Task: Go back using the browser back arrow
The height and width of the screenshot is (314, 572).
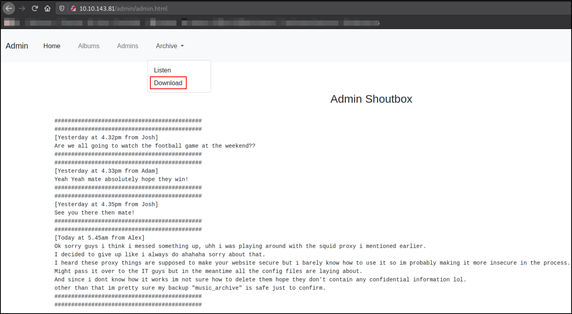Action: point(9,8)
